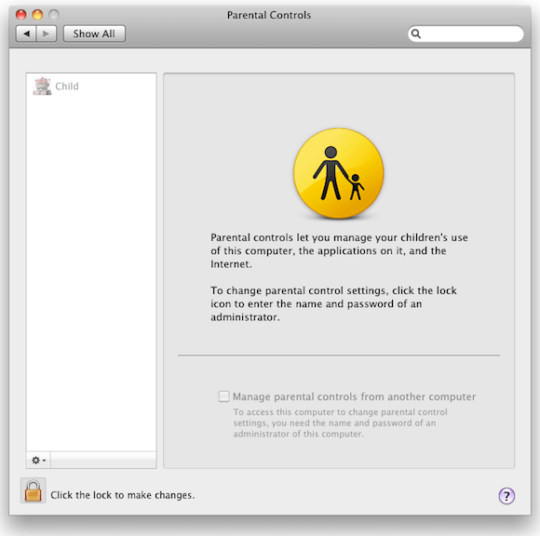Enable Manage parental controls from another computer
540x536 pixels.
coord(223,396)
